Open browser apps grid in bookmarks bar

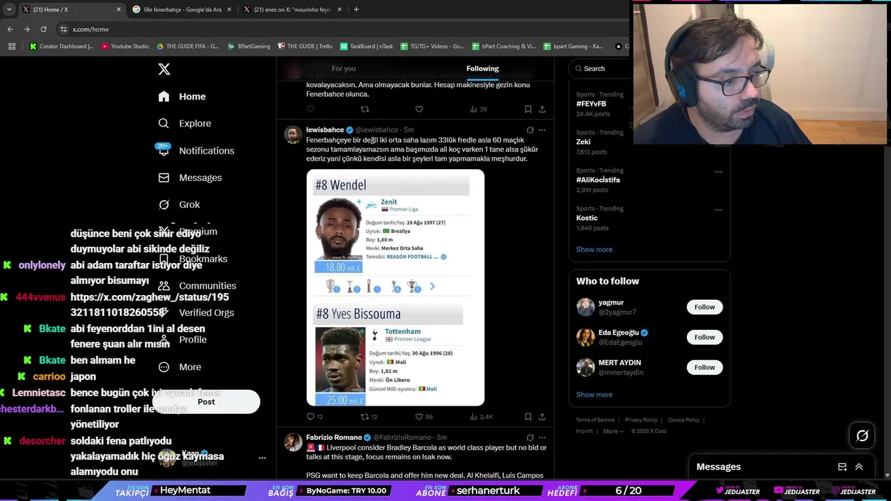pyautogui.click(x=12, y=46)
